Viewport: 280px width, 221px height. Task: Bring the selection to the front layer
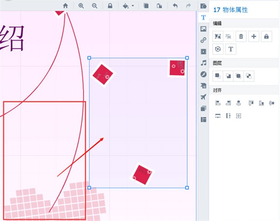218,76
